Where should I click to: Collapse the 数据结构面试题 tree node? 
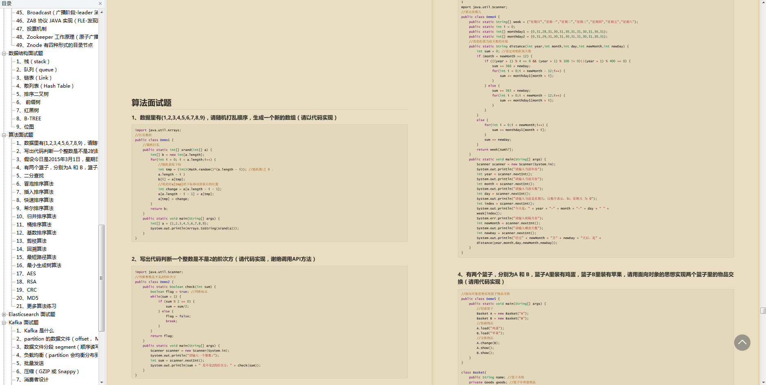4,53
